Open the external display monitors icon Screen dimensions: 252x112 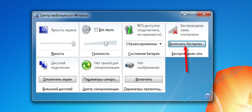tap(43, 66)
